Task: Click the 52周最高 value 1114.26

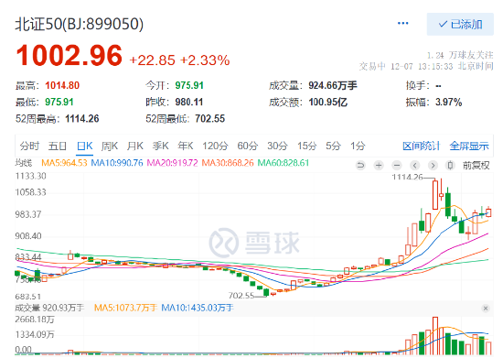Action: click(82, 119)
